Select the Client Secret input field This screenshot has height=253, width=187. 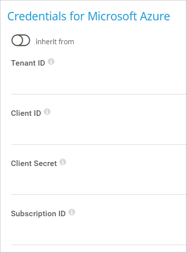99,182
